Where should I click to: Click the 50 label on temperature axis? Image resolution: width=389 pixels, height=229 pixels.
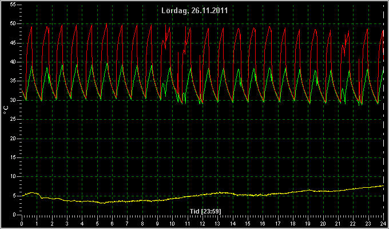click(x=13, y=23)
